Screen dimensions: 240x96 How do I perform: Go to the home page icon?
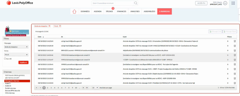(x=74, y=12)
